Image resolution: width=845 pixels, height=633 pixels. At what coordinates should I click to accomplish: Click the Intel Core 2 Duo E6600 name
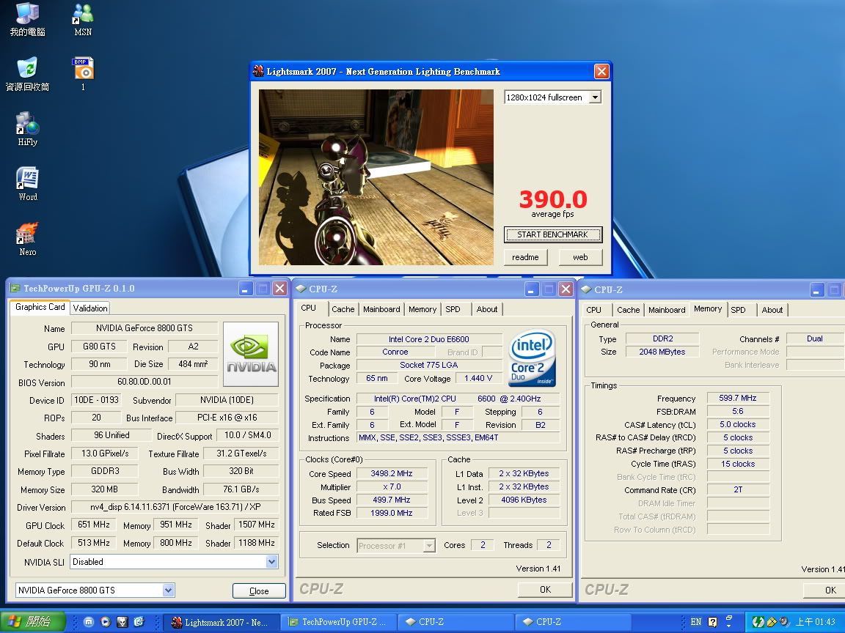tap(429, 339)
